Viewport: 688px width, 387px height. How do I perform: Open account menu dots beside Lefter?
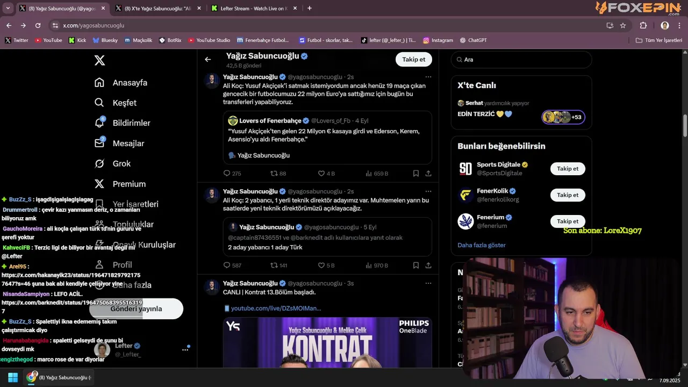click(185, 349)
